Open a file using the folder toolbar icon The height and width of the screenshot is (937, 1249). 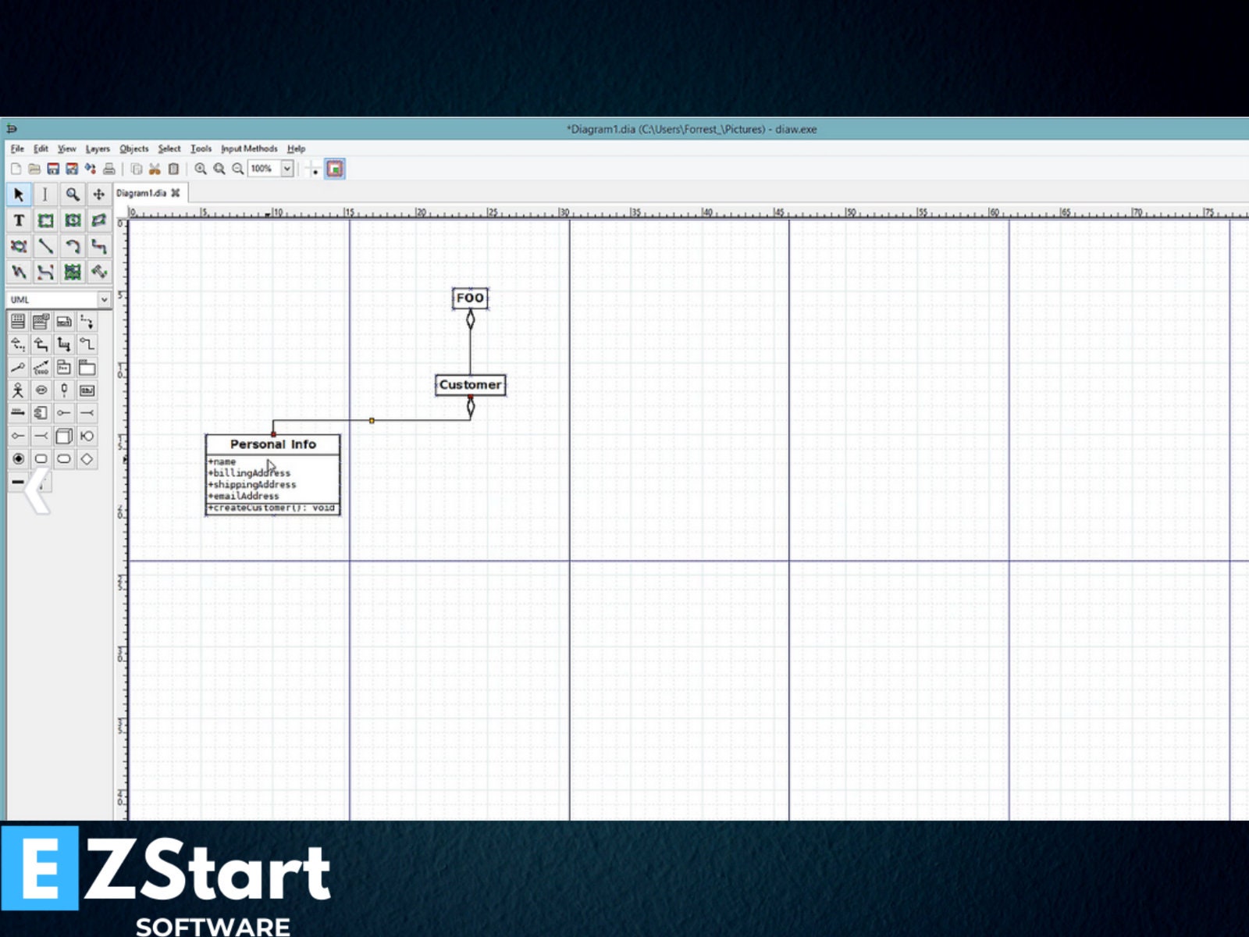[x=33, y=168]
